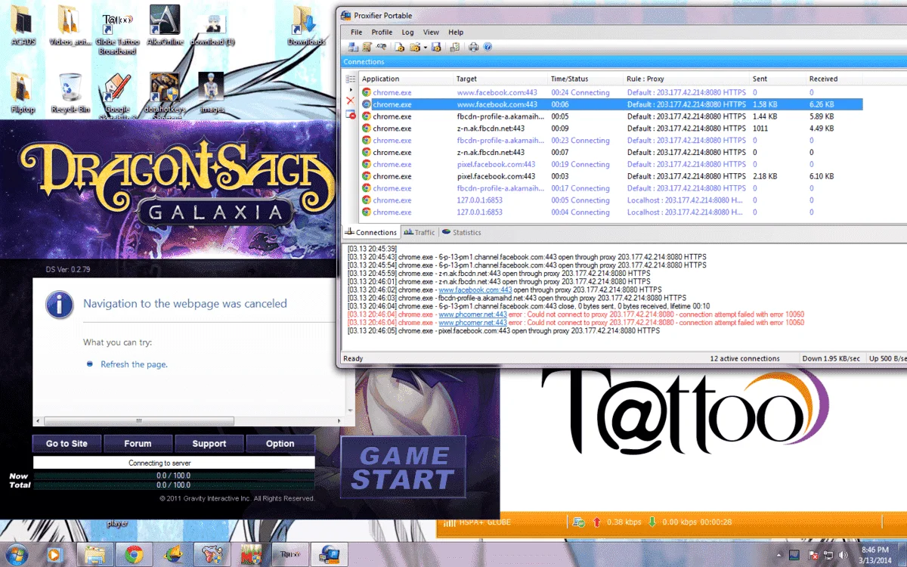This screenshot has height=567, width=907.
Task: Click New Profile toolbar icon
Action: [x=400, y=47]
